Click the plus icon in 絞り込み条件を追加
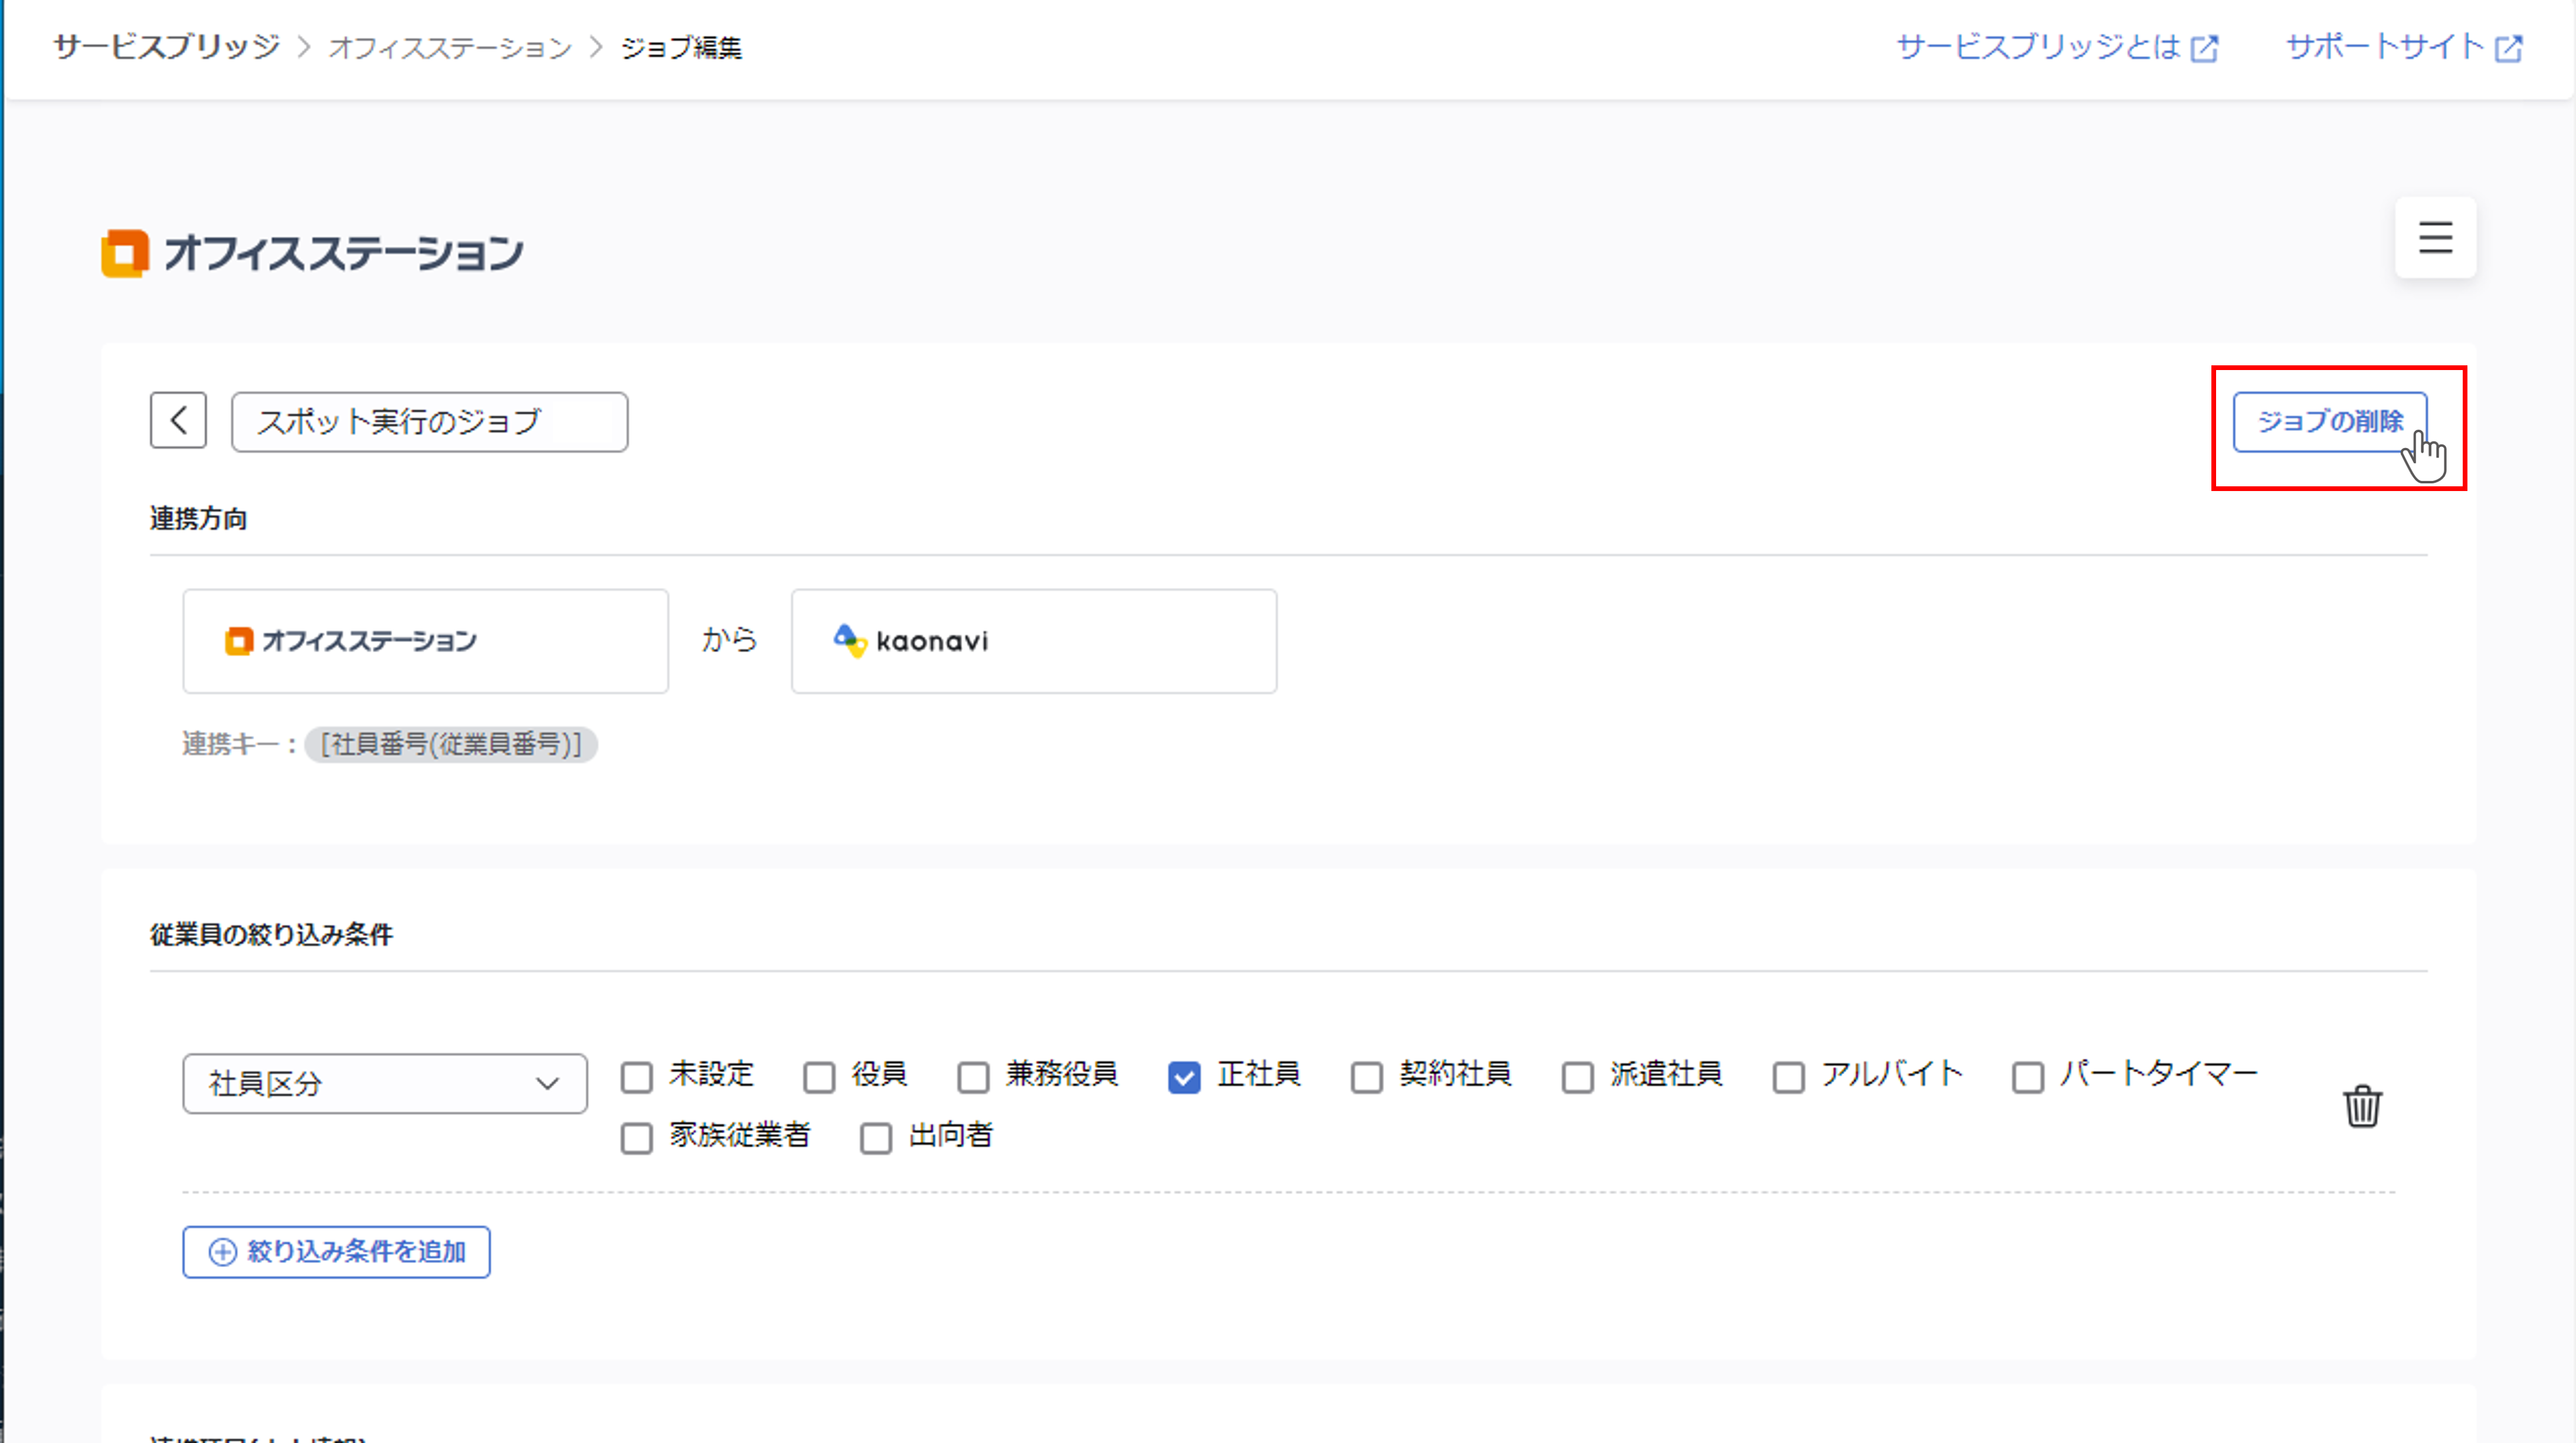Screen dimensions: 2576x1443 (x=222, y=1252)
